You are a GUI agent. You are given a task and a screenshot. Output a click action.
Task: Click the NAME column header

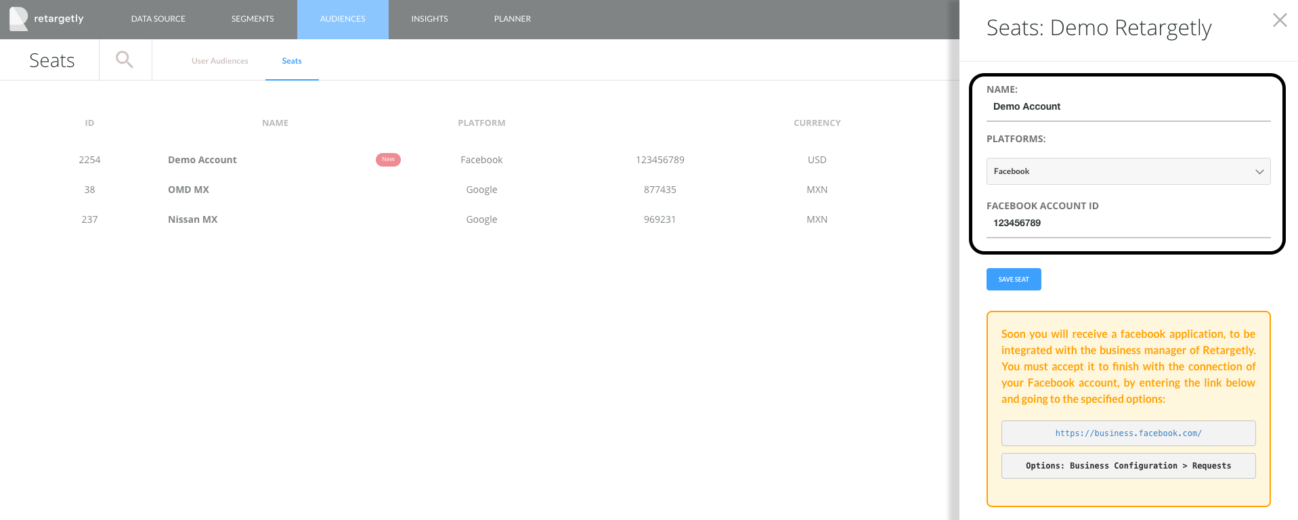(x=276, y=123)
